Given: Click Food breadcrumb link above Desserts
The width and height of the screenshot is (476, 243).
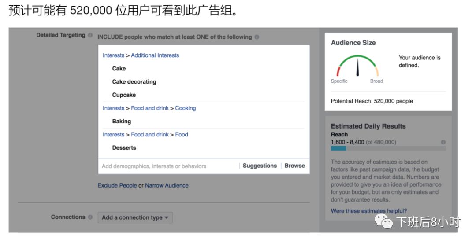Looking at the screenshot, I should 182,134.
